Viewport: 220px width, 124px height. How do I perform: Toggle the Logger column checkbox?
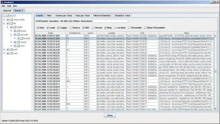coord(58,28)
